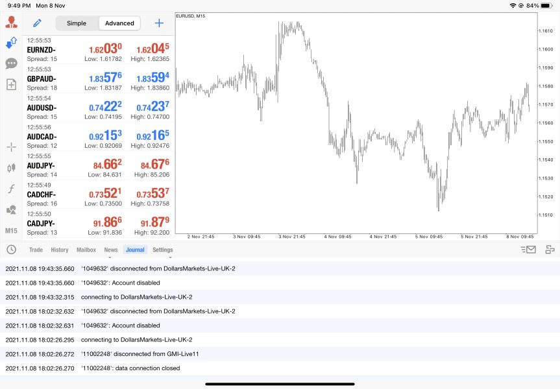Click the EURUSD candlestick chart area
The height and width of the screenshot is (389, 560).
pos(356,123)
